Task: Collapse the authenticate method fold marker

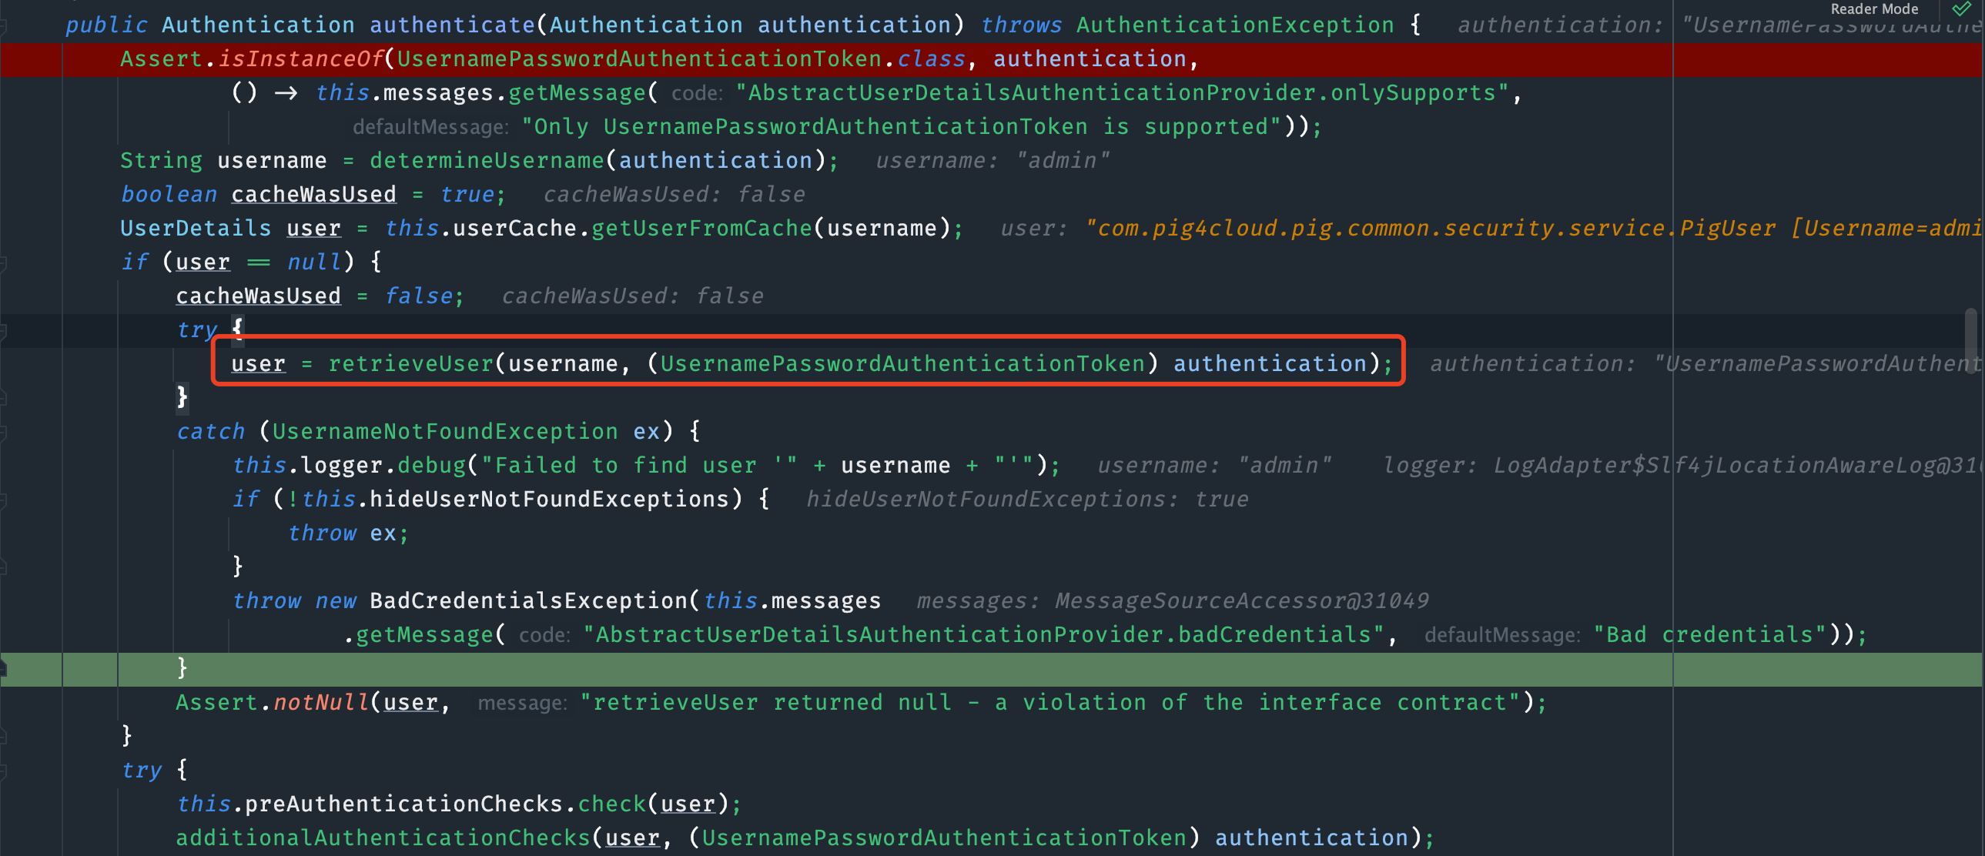Action: [3, 27]
